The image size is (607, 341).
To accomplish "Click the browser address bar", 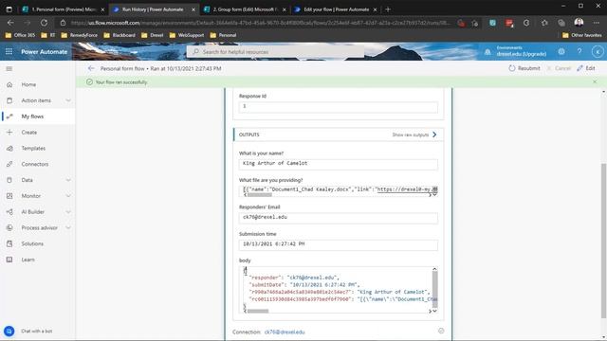I will [x=259, y=23].
